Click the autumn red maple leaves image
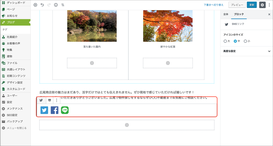The width and height of the screenshot is (273, 146). click(x=168, y=26)
